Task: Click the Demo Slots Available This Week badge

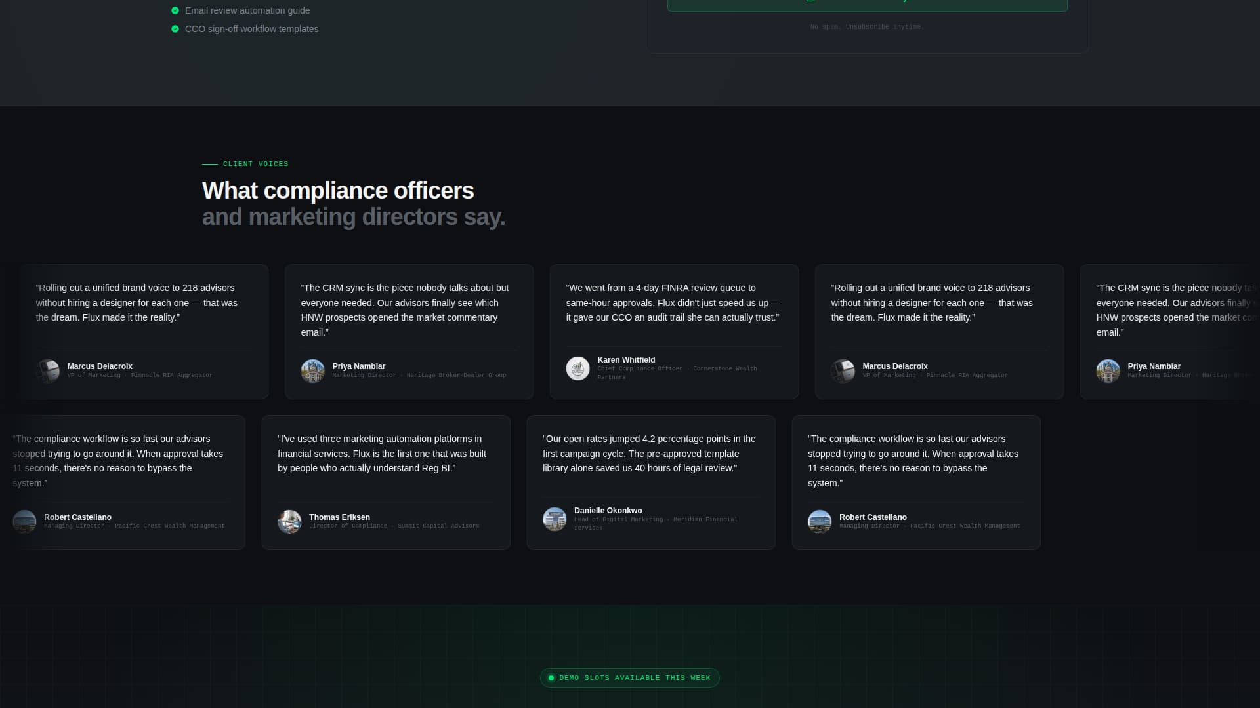Action: click(630, 678)
